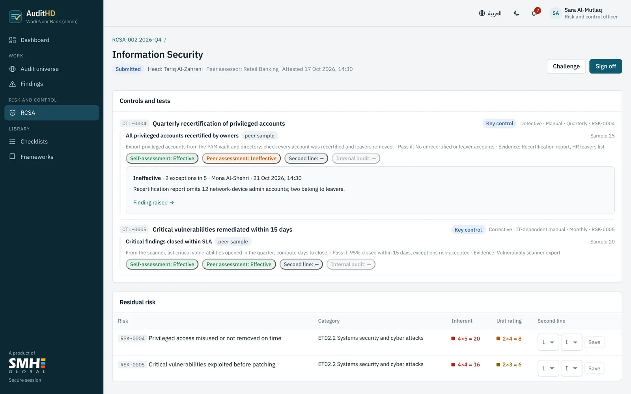Click the Challenge button
Image resolution: width=631 pixels, height=394 pixels.
566,66
